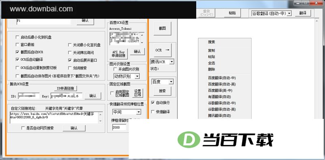
Task: Click the right text pane scroll up arrow
Action: point(316,21)
